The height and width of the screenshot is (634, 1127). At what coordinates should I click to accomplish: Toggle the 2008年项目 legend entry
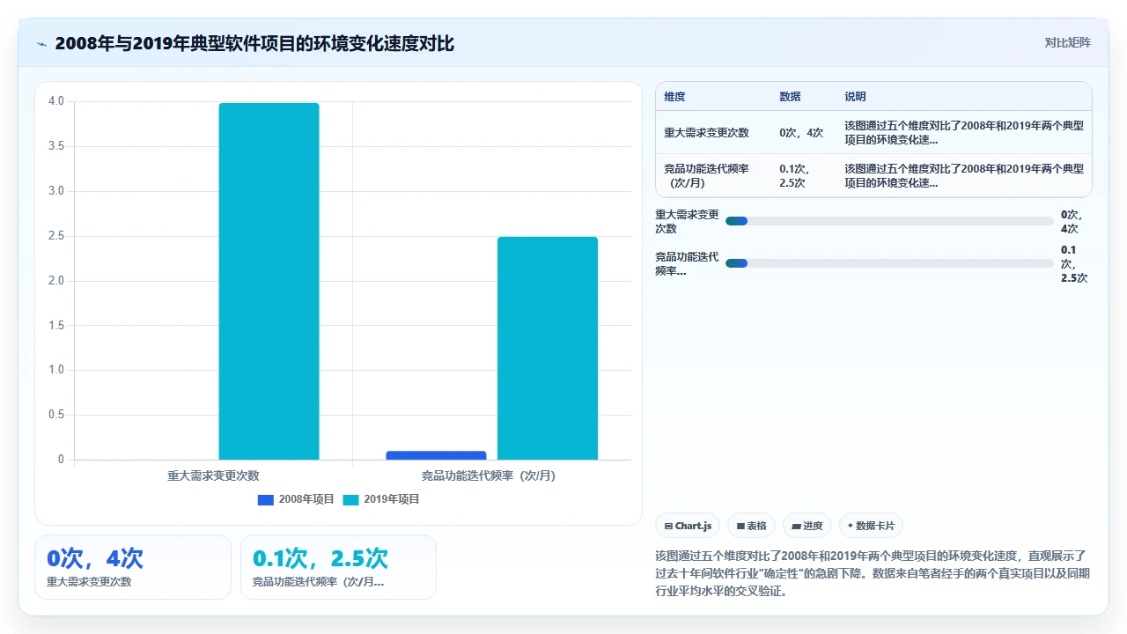pyautogui.click(x=296, y=499)
